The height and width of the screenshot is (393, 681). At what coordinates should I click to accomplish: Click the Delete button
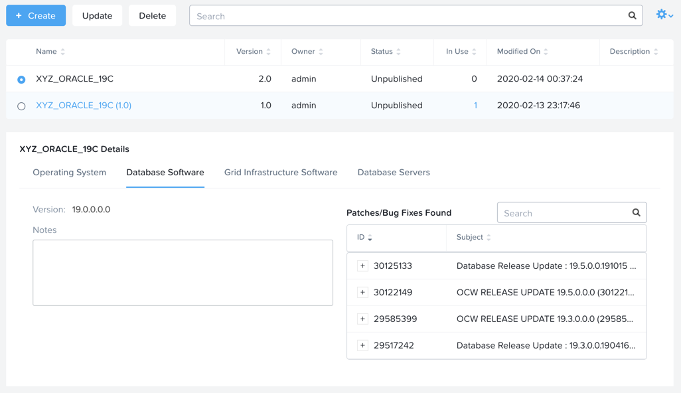tap(153, 16)
